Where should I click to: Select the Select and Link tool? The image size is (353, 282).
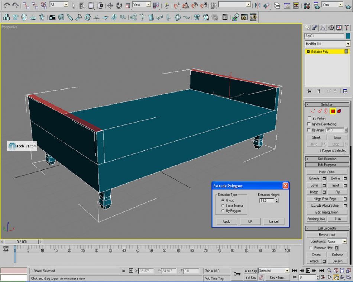(26, 6)
